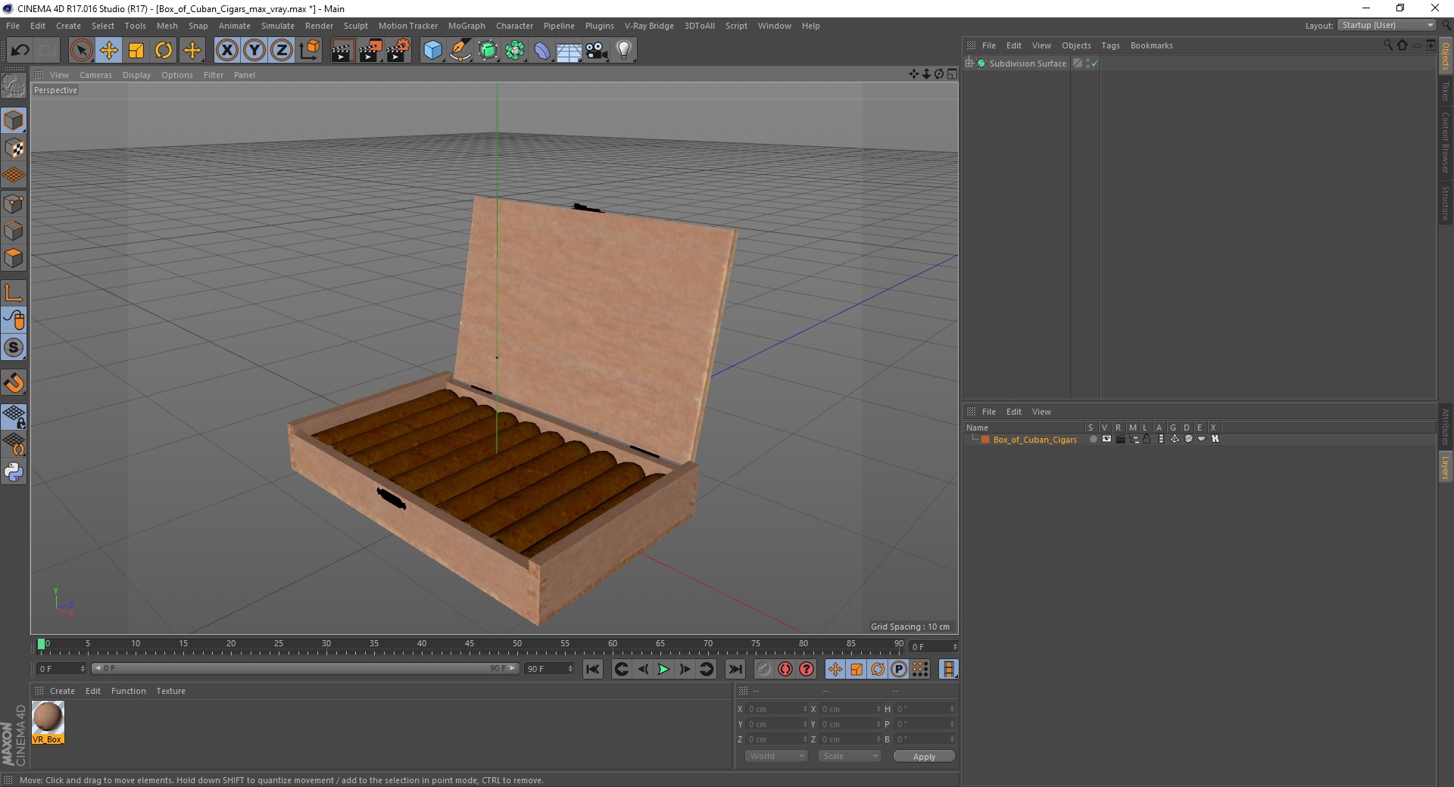This screenshot has height=787, width=1454.
Task: Select Box_of_Cuban_Cigars layer
Action: 1034,440
